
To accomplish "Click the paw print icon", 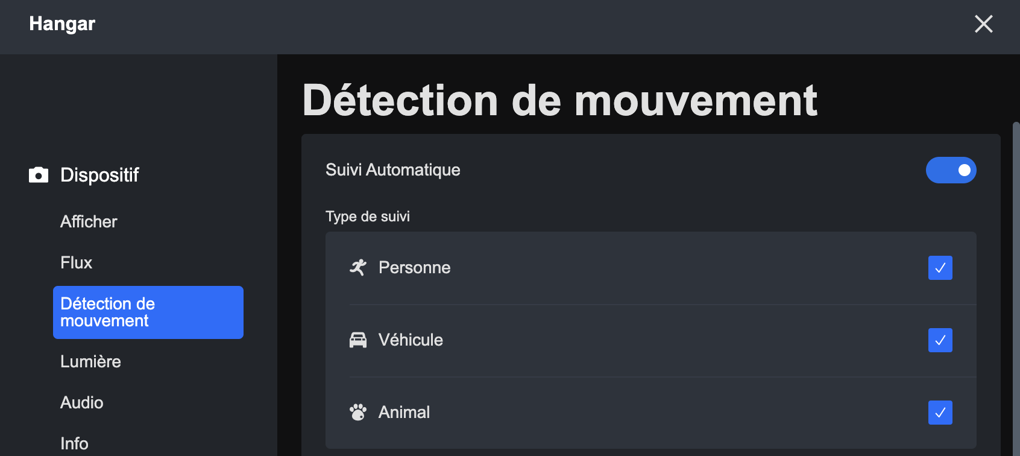I will (358, 413).
